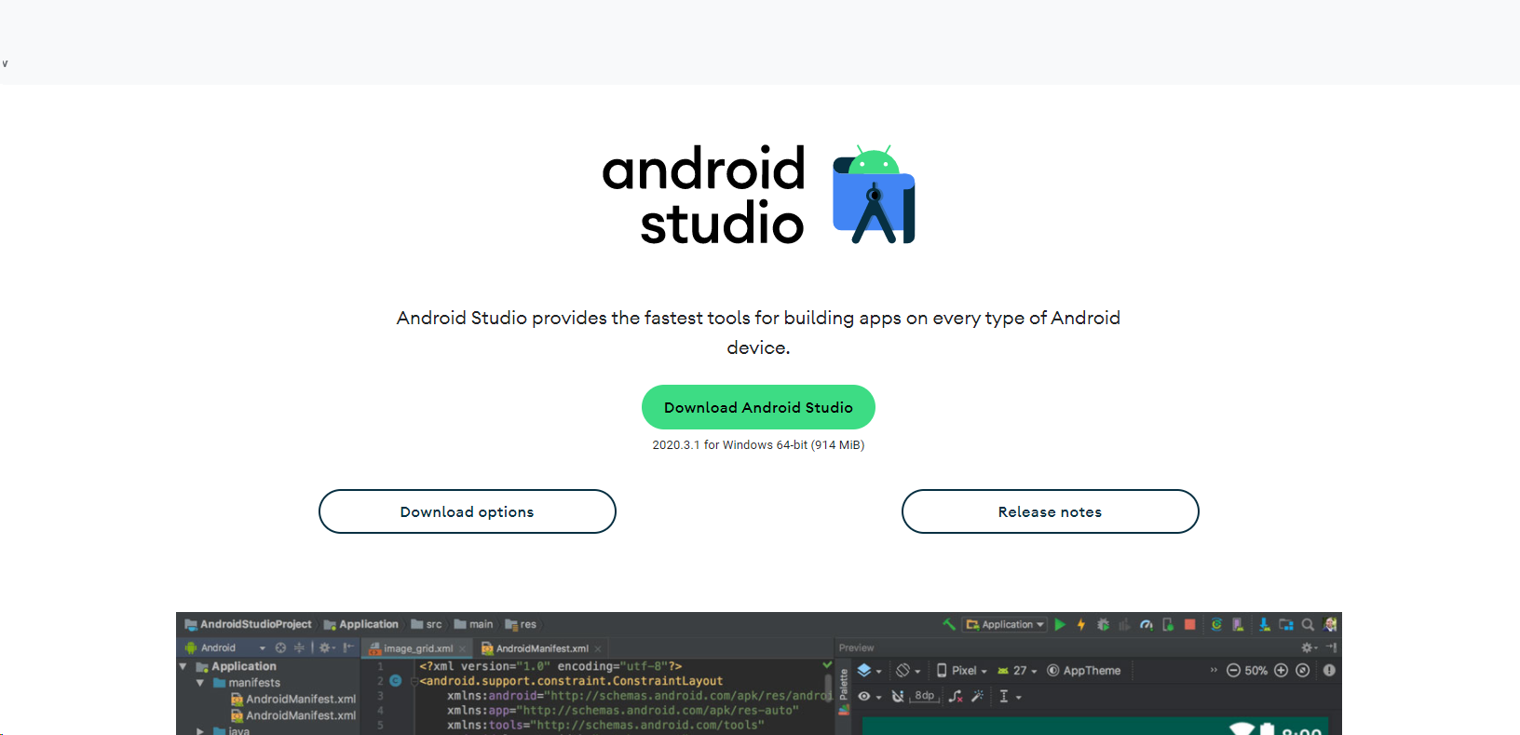Open the design surface layers dropdown
This screenshot has width=1520, height=735.
coord(869,670)
